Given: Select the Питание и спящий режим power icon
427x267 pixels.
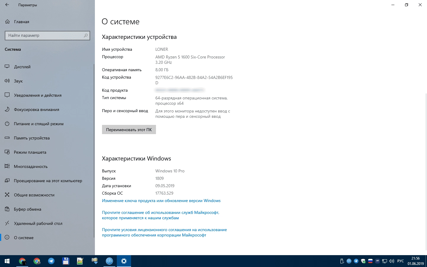Looking at the screenshot, I should [7, 124].
